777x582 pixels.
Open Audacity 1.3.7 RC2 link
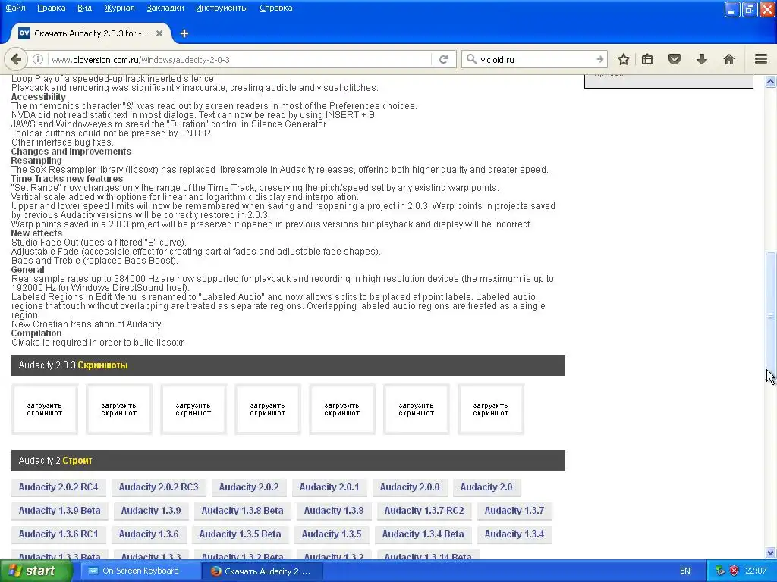(424, 511)
